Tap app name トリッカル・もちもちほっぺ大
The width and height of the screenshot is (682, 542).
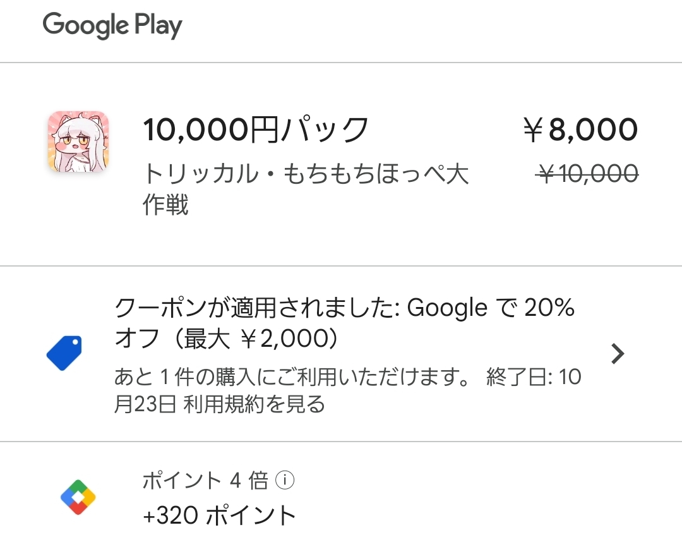coord(306,174)
